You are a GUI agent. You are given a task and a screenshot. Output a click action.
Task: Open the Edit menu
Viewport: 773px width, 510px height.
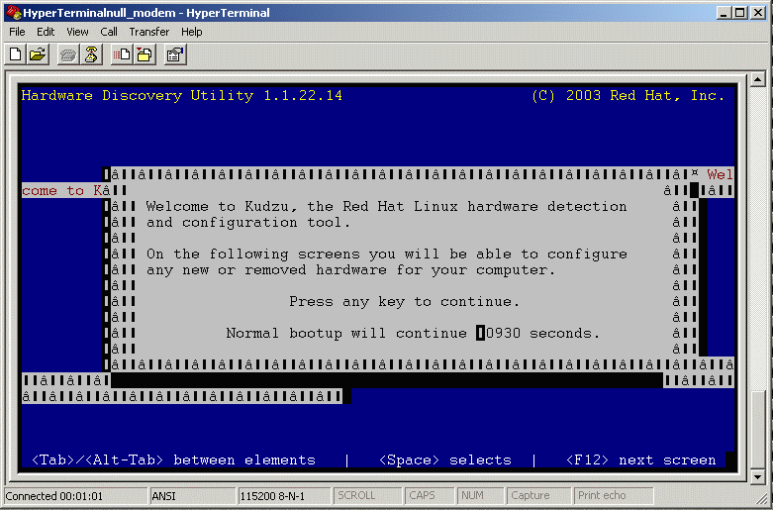[46, 32]
